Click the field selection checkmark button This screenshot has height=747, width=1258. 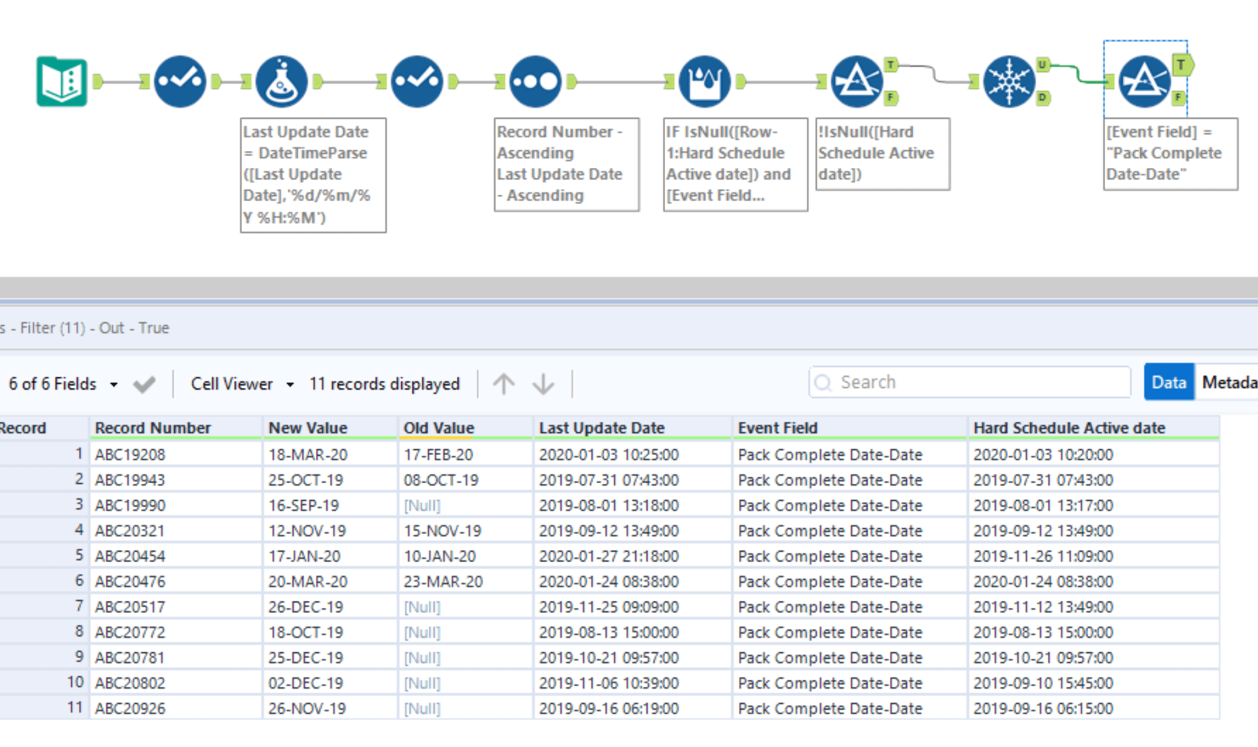[145, 382]
